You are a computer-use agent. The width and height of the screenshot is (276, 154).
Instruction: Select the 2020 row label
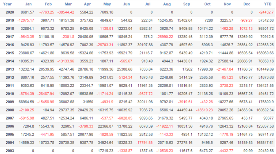9,12
